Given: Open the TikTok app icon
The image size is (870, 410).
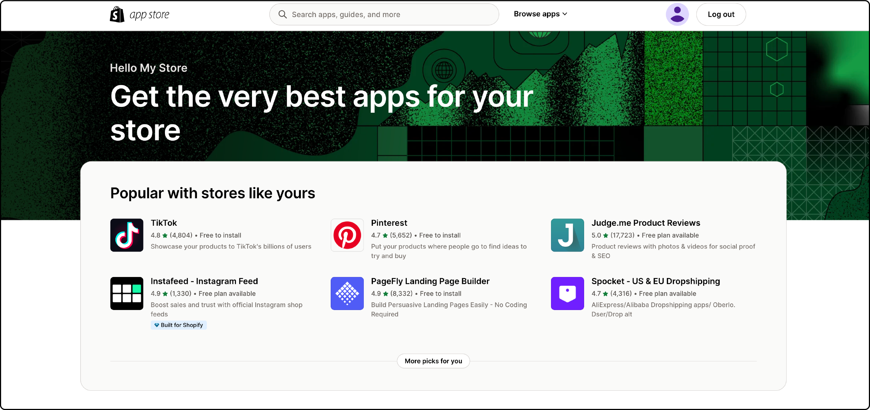Looking at the screenshot, I should tap(127, 235).
